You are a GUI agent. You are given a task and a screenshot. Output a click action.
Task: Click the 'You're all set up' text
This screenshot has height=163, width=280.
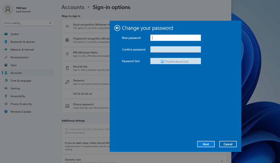click(x=82, y=94)
